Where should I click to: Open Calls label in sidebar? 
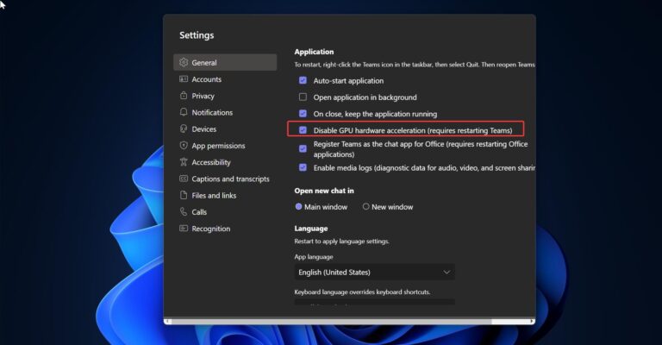(x=199, y=212)
